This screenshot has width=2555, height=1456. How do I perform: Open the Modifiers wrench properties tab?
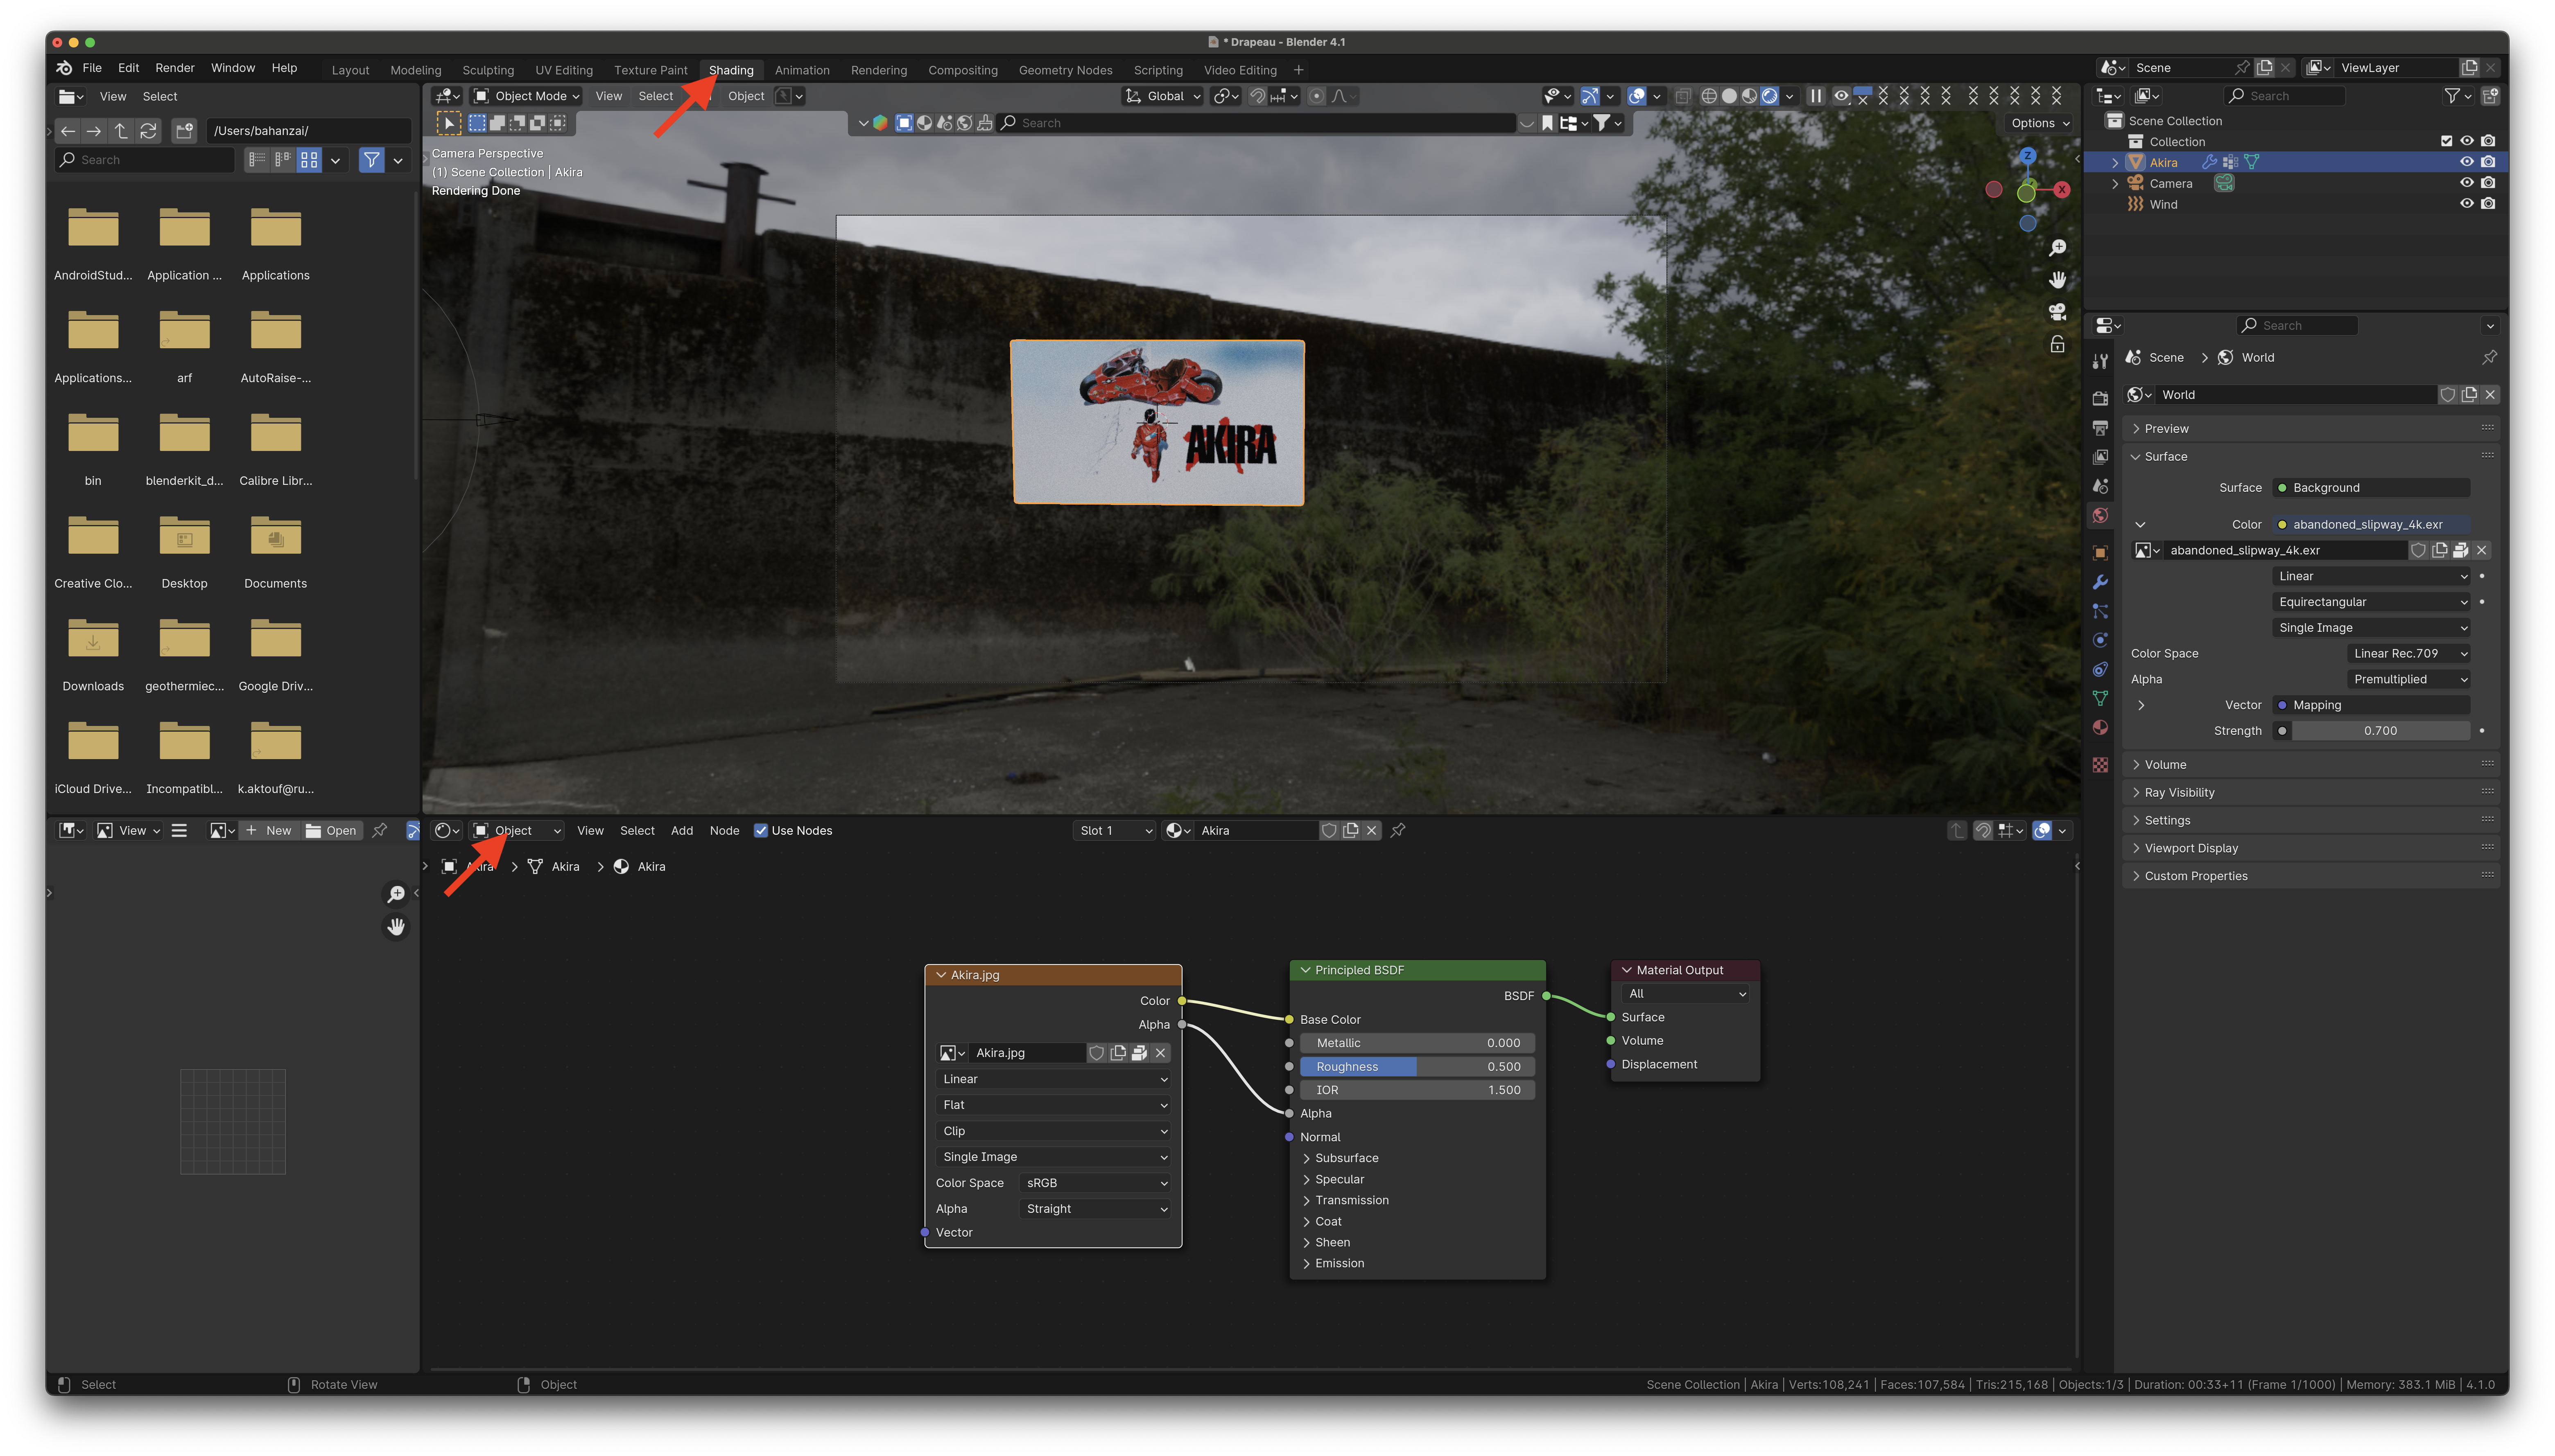[x=2100, y=582]
